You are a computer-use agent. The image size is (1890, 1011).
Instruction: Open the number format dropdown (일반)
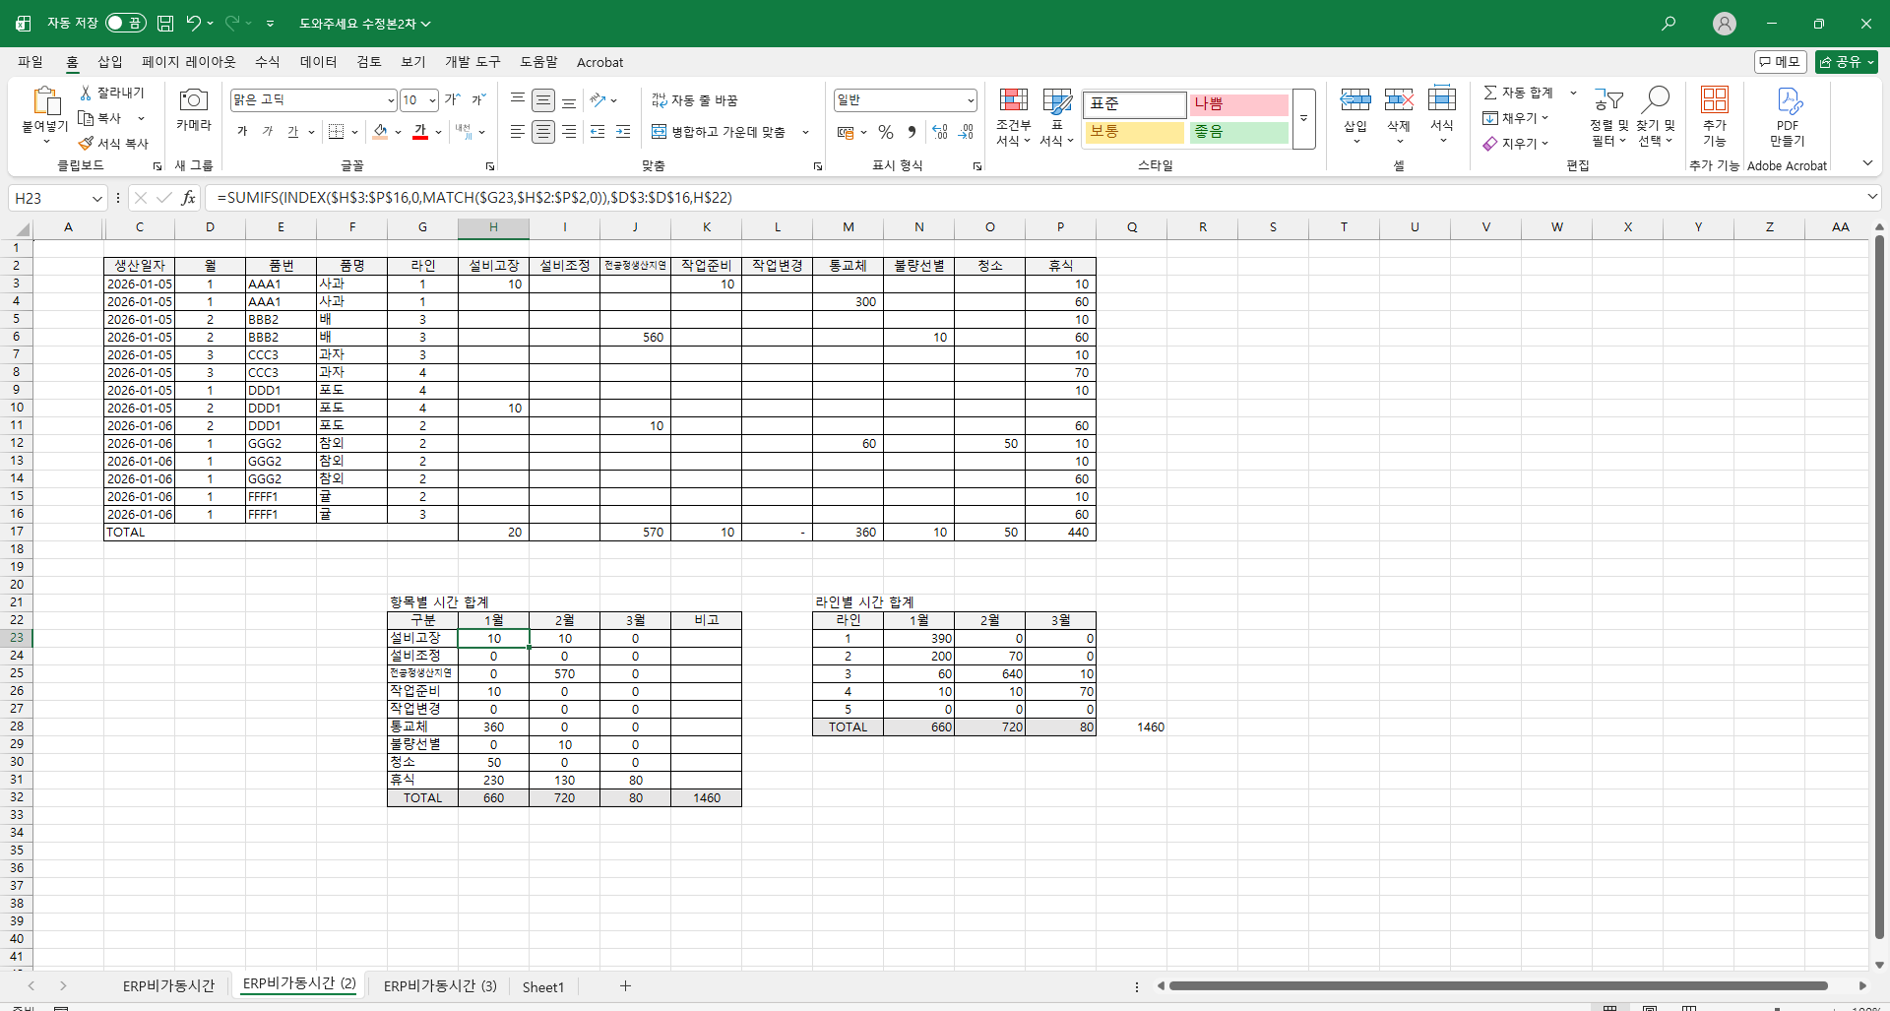(970, 100)
